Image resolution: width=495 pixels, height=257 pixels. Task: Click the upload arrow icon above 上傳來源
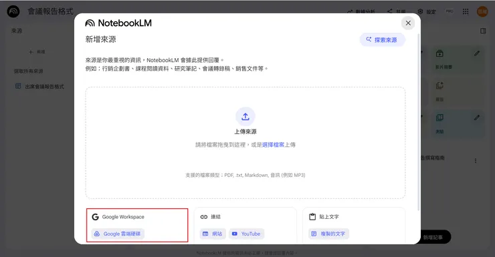click(245, 117)
